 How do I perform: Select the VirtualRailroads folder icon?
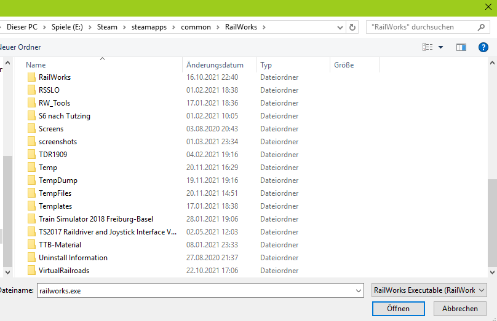click(31, 271)
